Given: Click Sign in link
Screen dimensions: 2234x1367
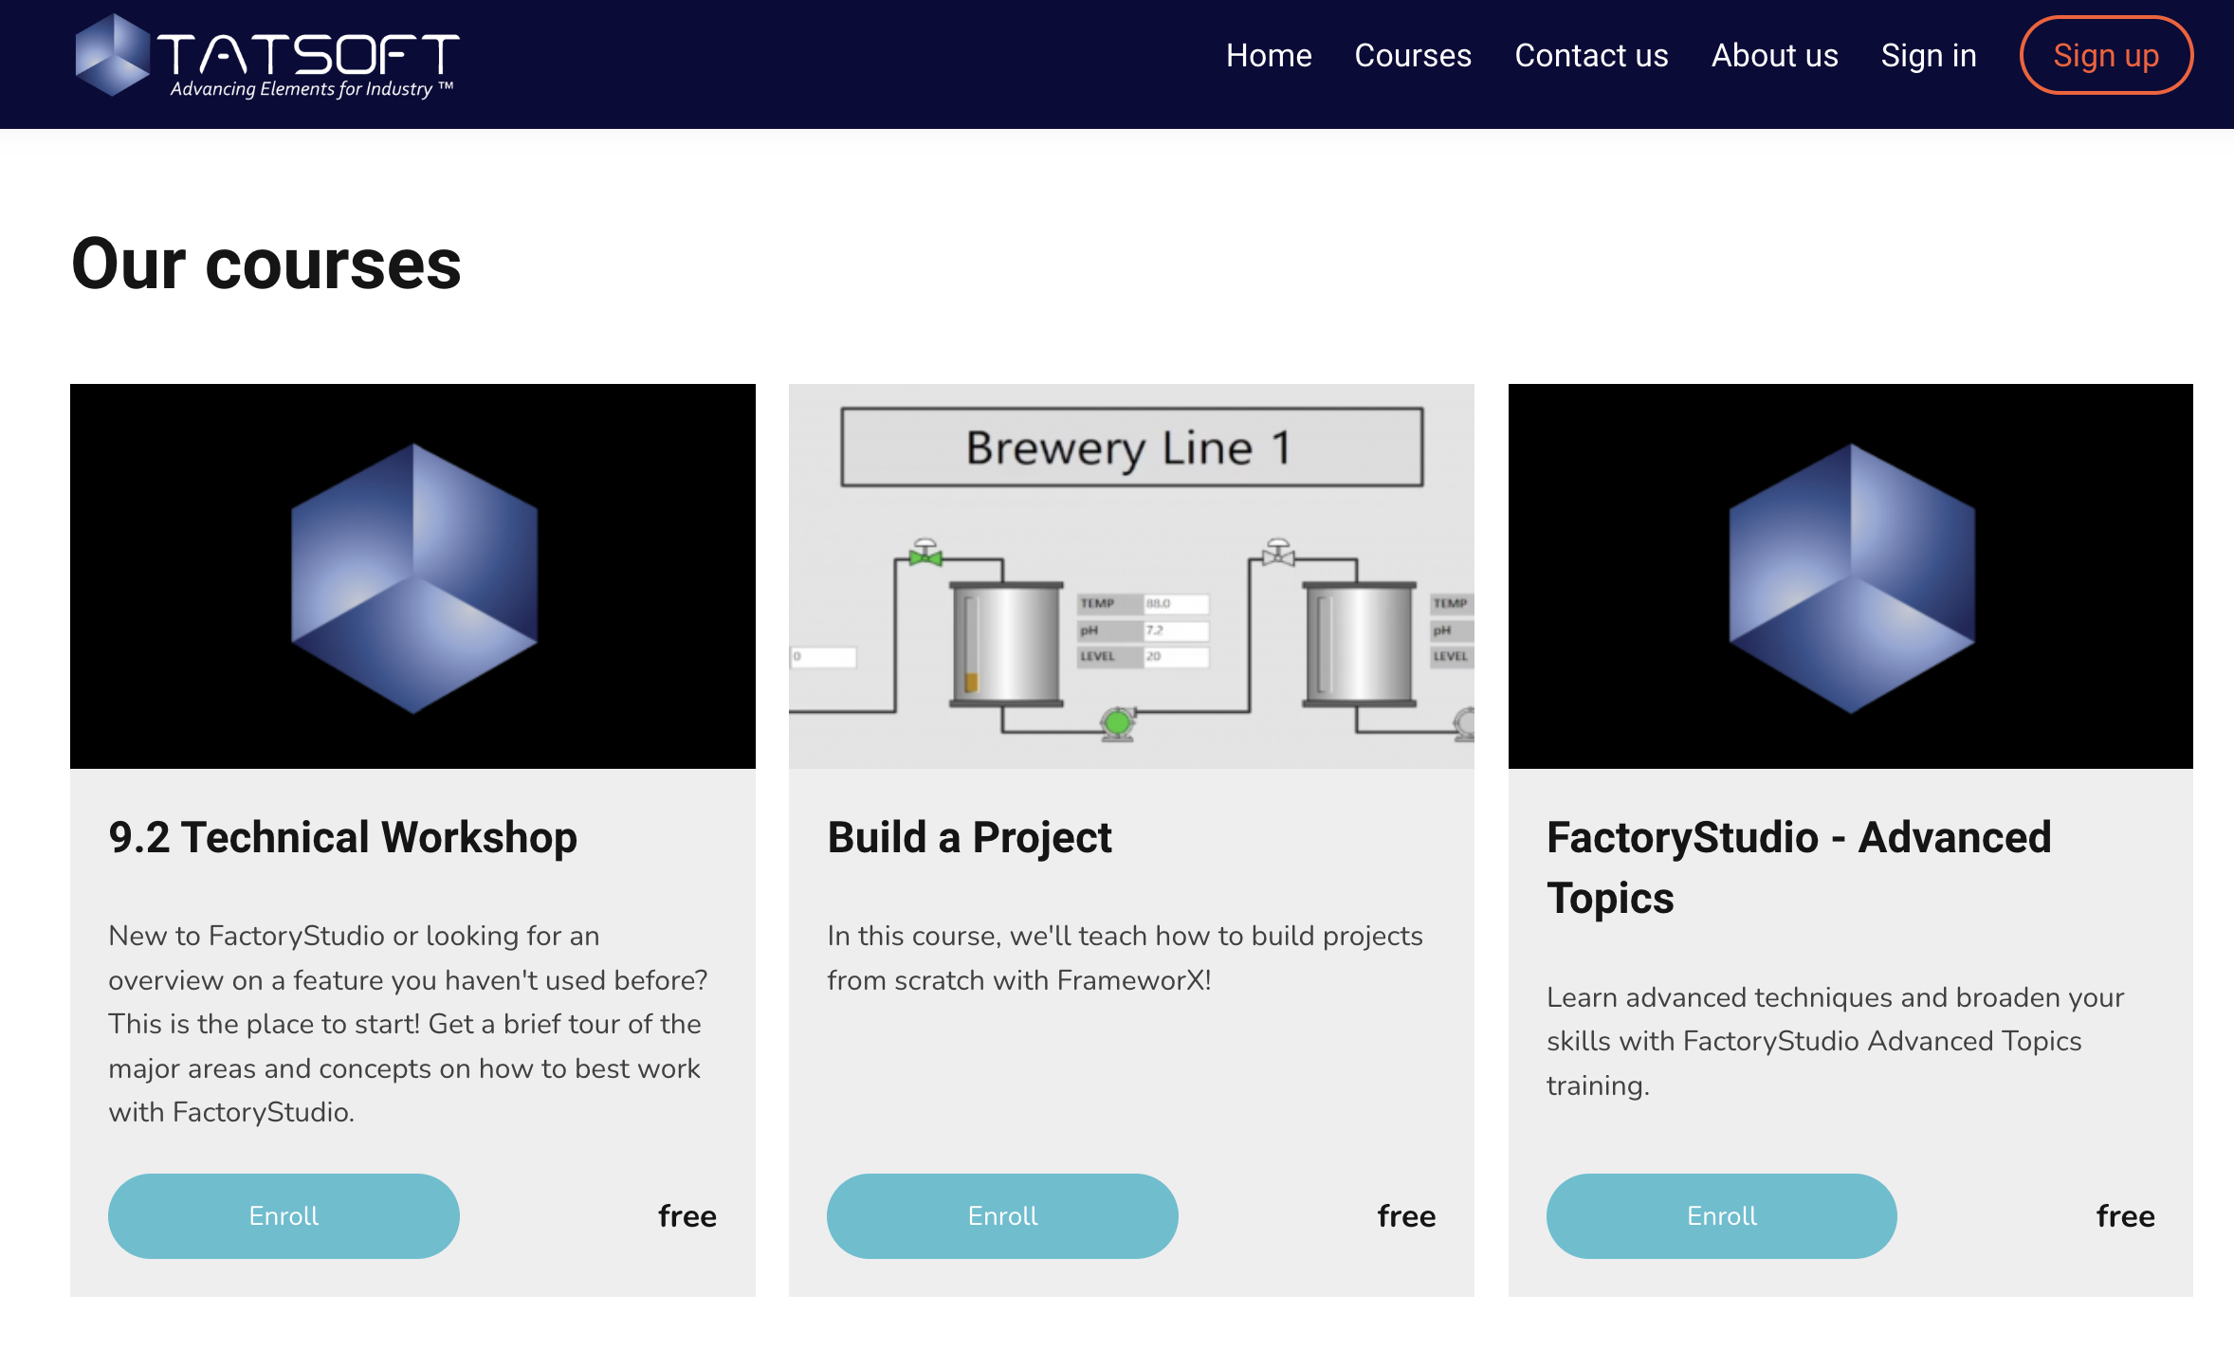Looking at the screenshot, I should (1928, 56).
